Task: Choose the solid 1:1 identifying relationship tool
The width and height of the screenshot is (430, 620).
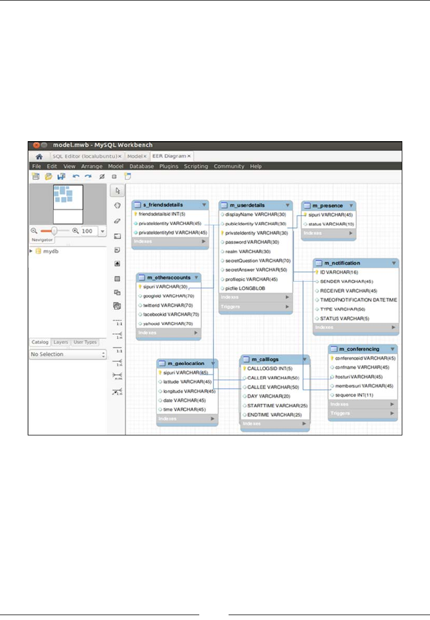Action: (118, 350)
